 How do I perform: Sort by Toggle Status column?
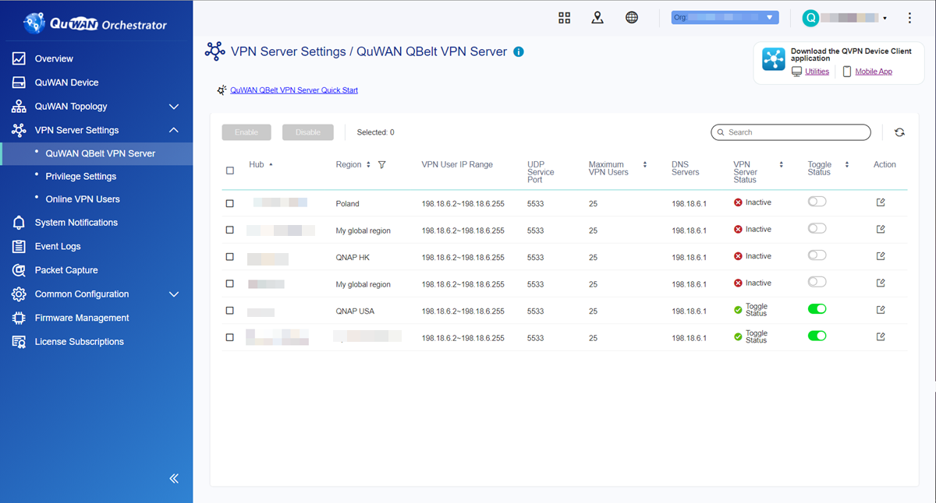pyautogui.click(x=847, y=165)
